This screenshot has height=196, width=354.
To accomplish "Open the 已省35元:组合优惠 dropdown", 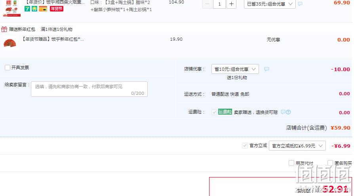I will (270, 4).
